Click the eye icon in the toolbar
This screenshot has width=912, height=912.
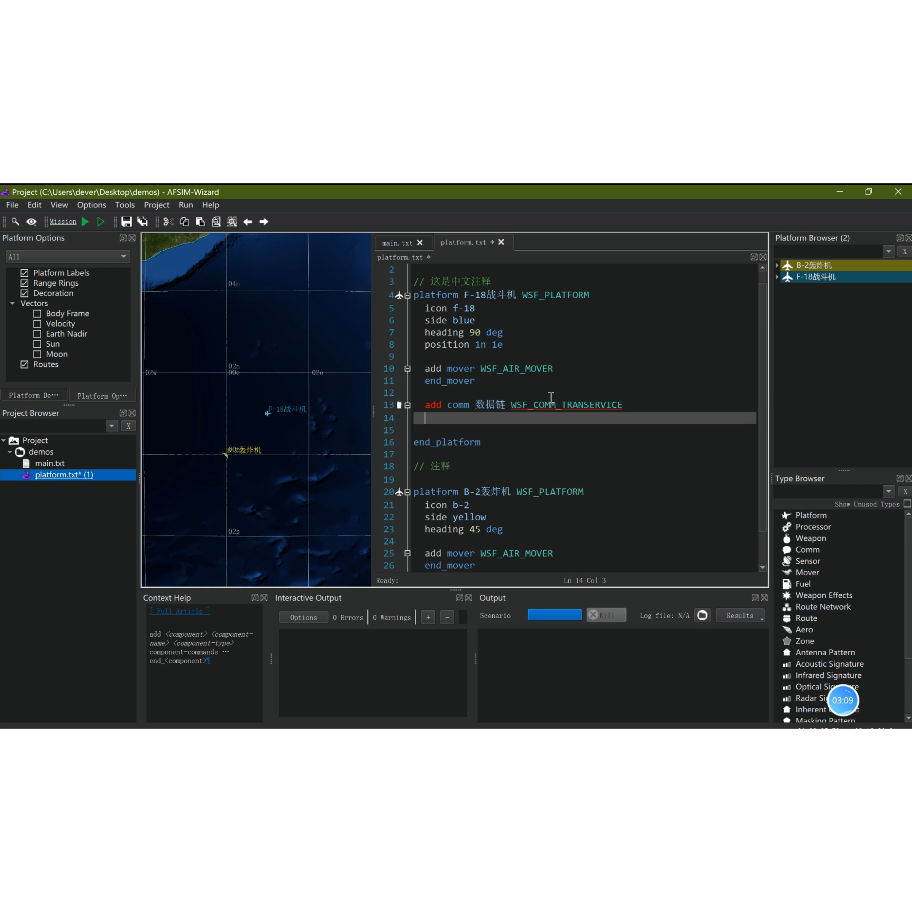(x=31, y=222)
